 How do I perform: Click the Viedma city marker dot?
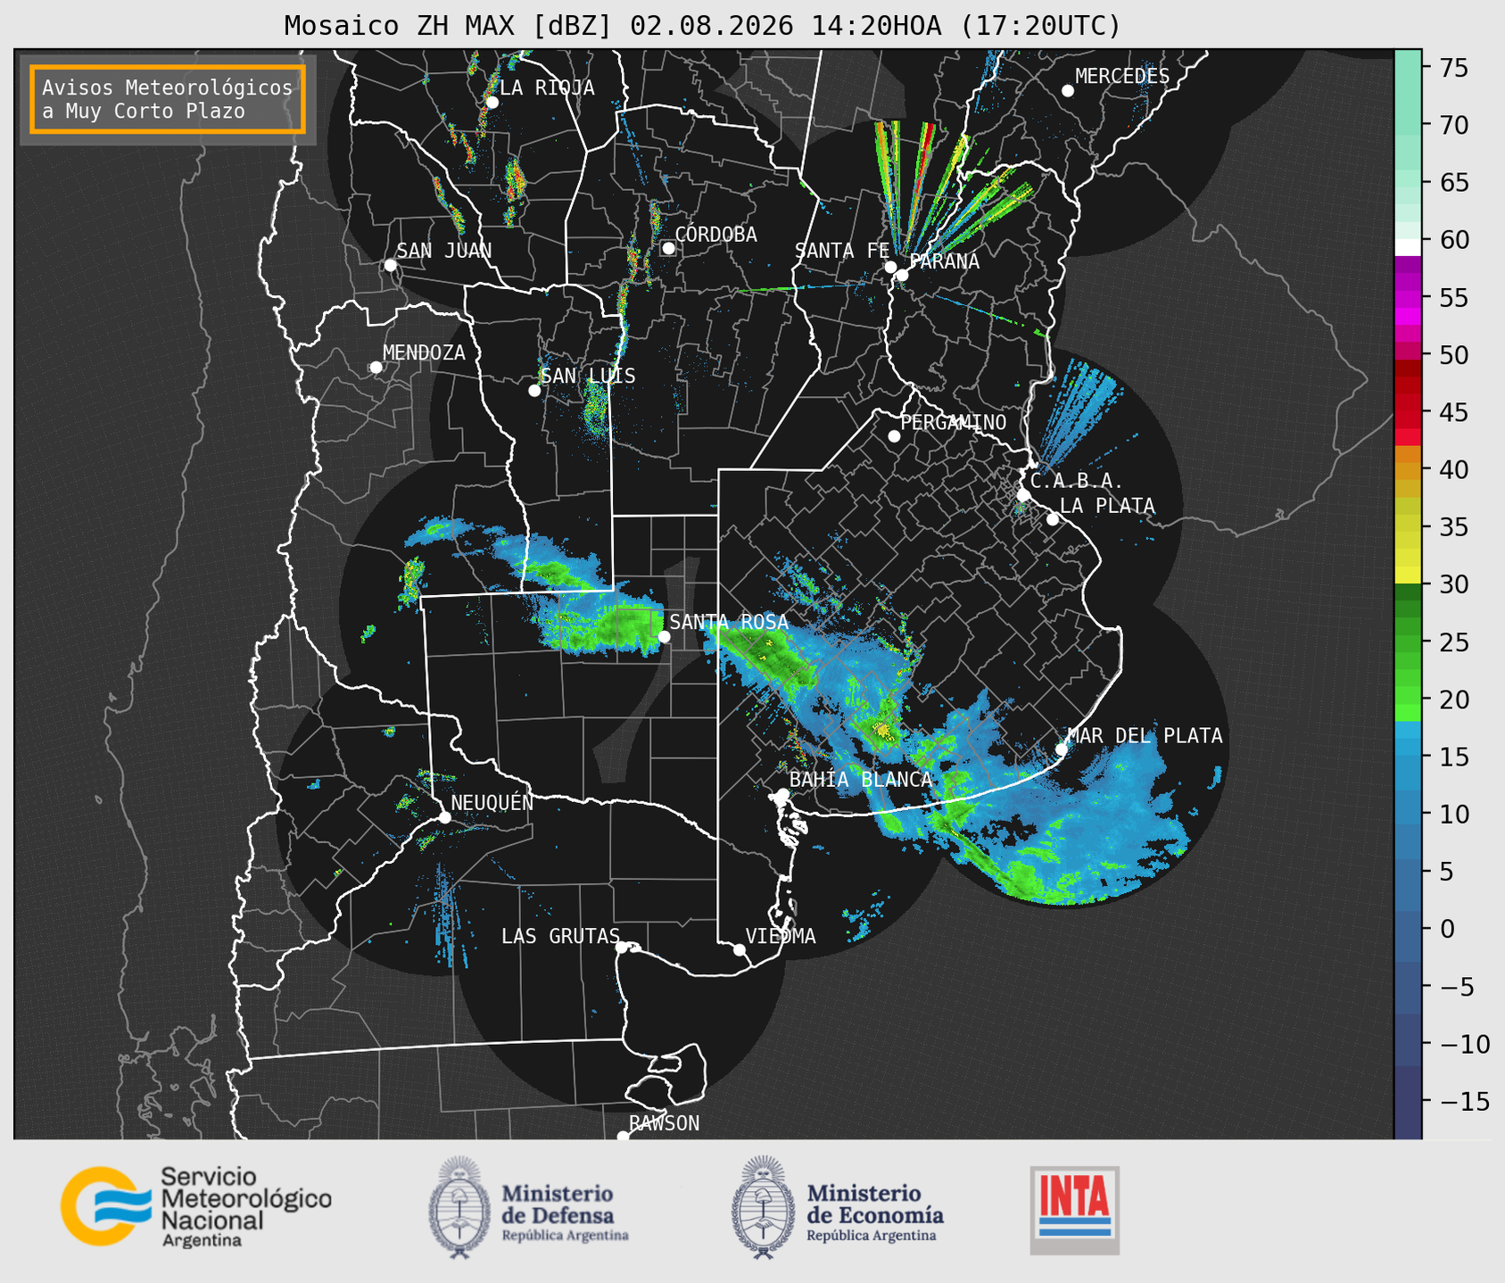tap(740, 949)
